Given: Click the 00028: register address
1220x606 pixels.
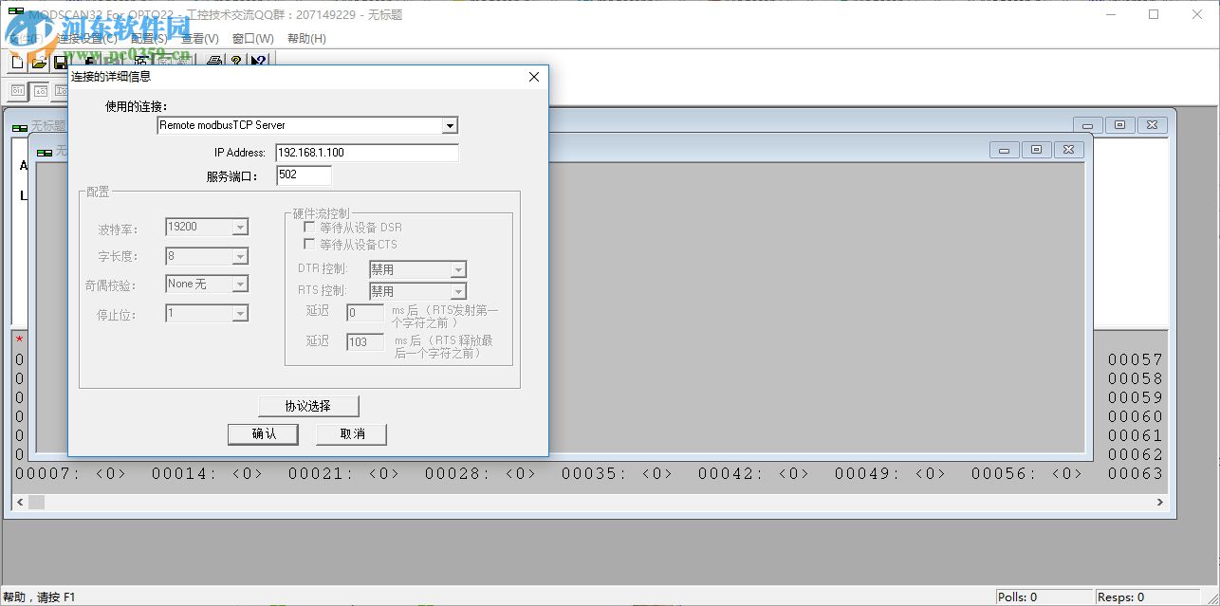Looking at the screenshot, I should (x=458, y=473).
